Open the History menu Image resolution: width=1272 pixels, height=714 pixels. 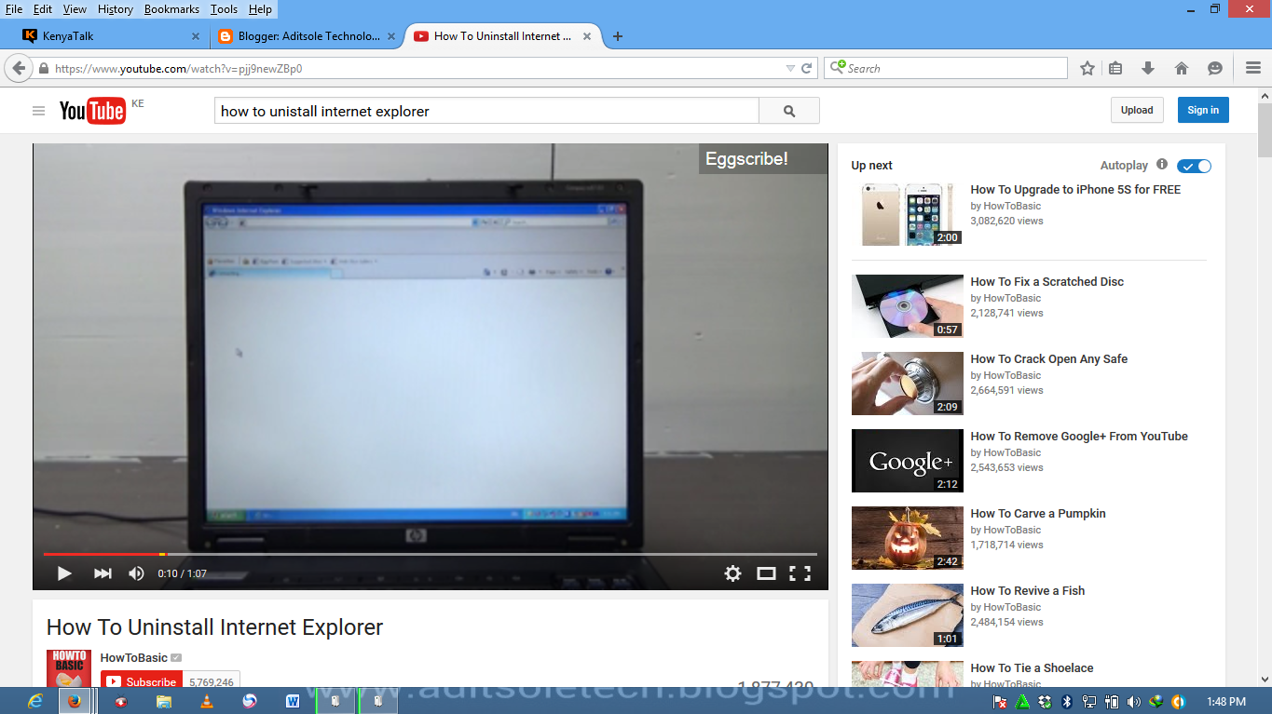click(x=116, y=9)
